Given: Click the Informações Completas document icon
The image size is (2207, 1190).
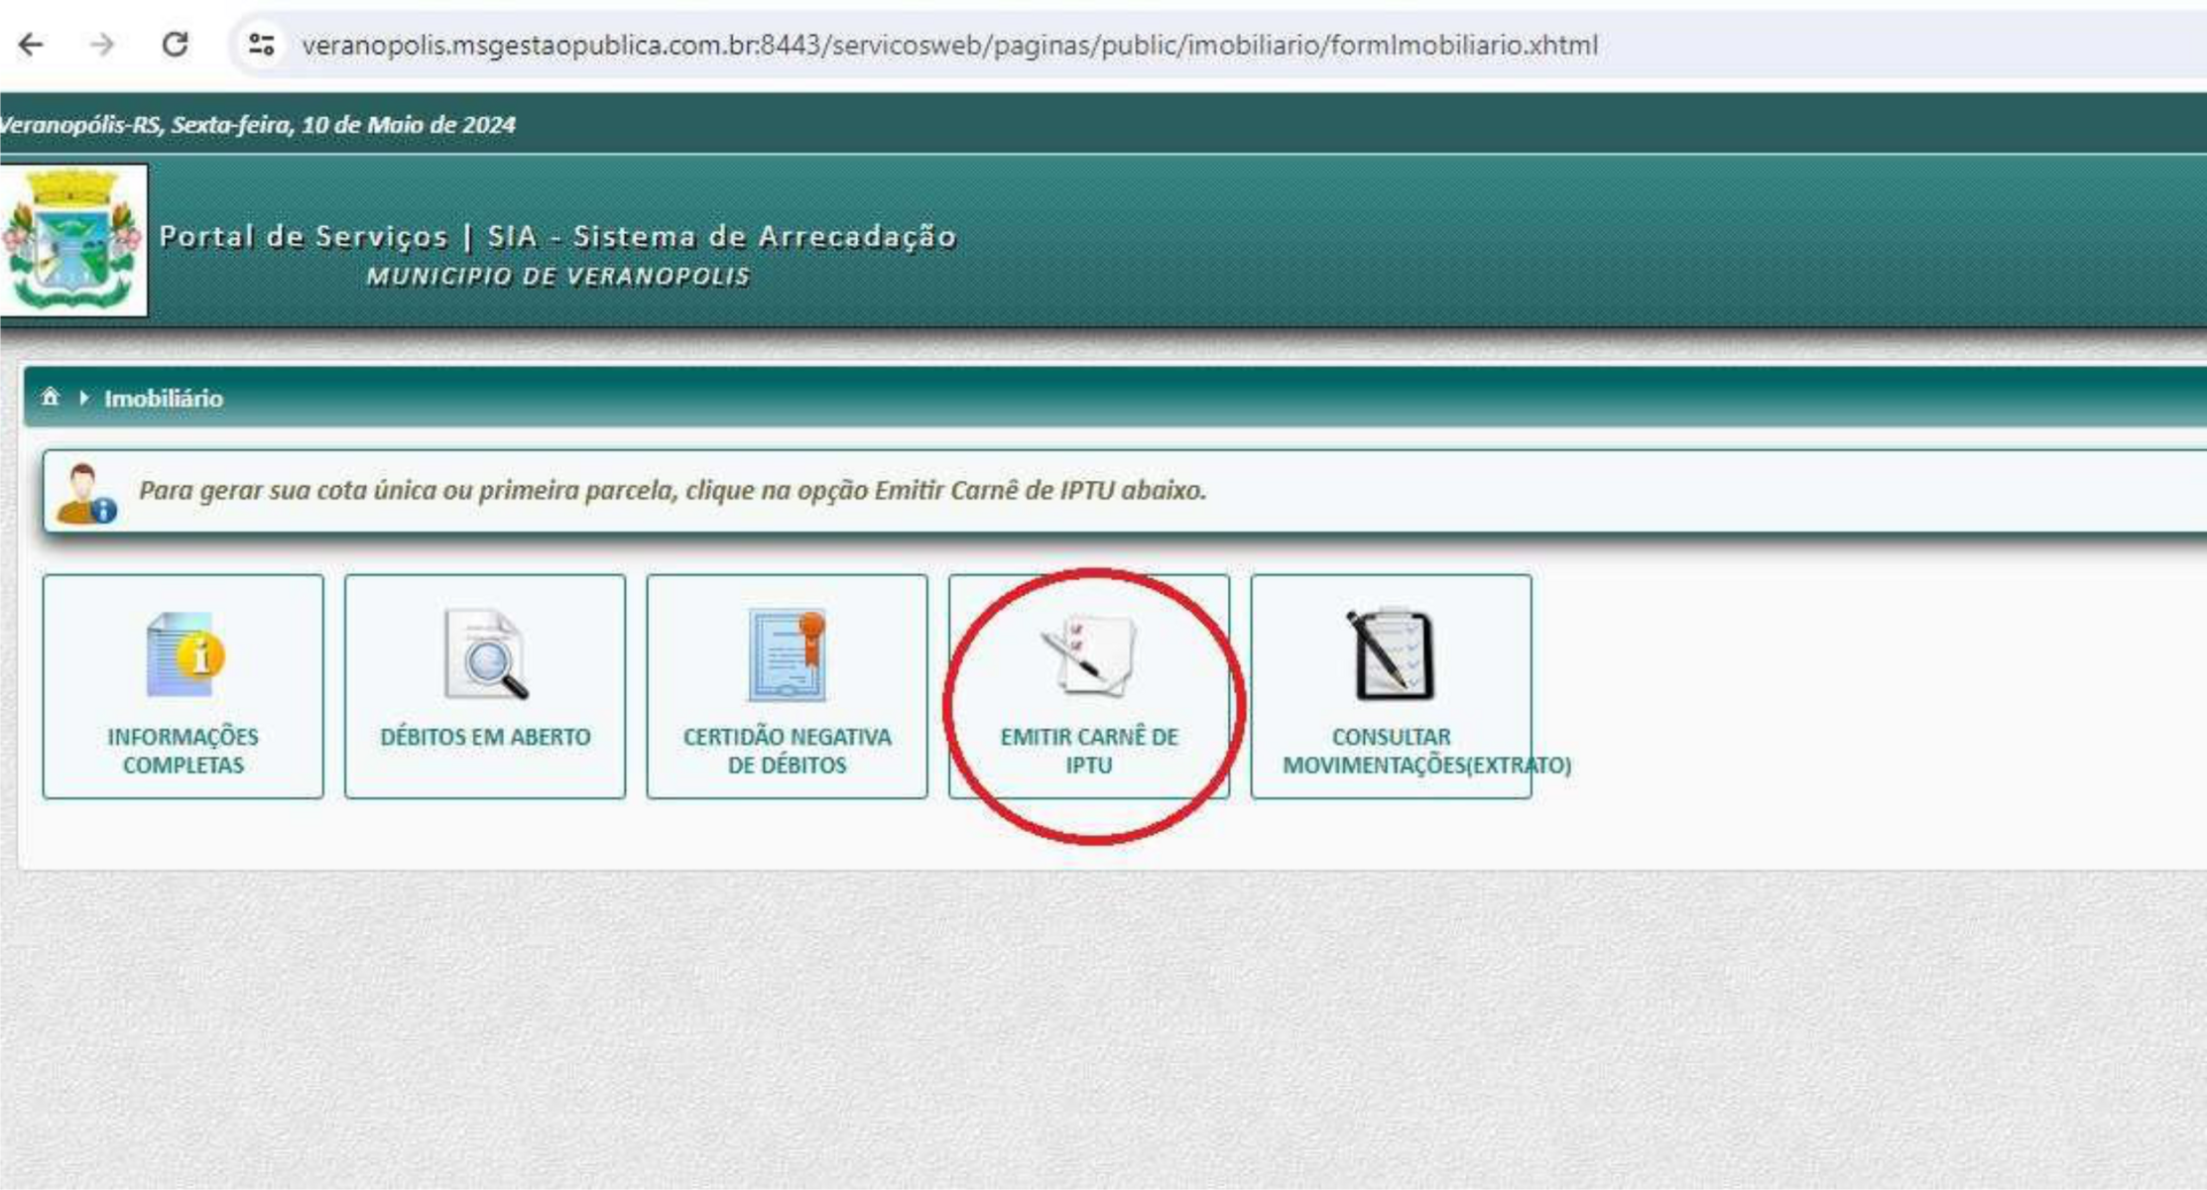Looking at the screenshot, I should coord(184,655).
